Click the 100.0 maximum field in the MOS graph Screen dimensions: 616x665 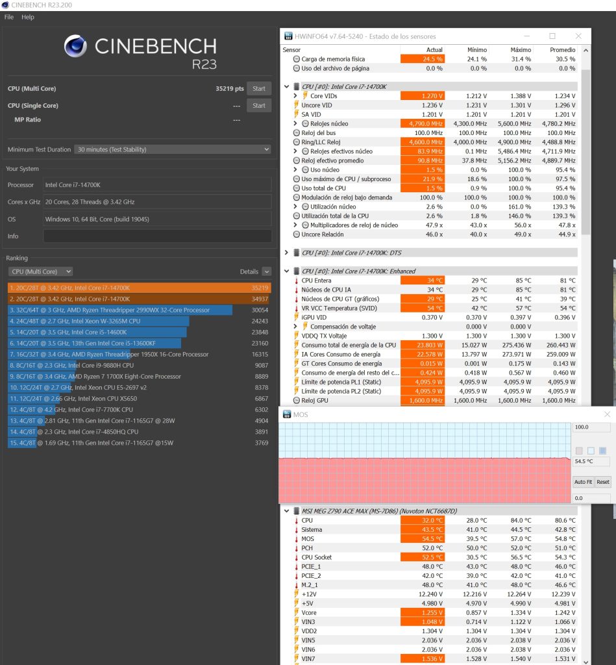(592, 427)
